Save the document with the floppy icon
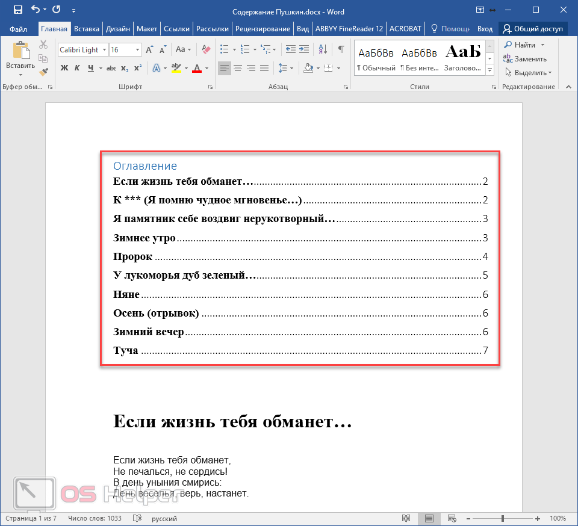The width and height of the screenshot is (578, 526). click(x=17, y=10)
